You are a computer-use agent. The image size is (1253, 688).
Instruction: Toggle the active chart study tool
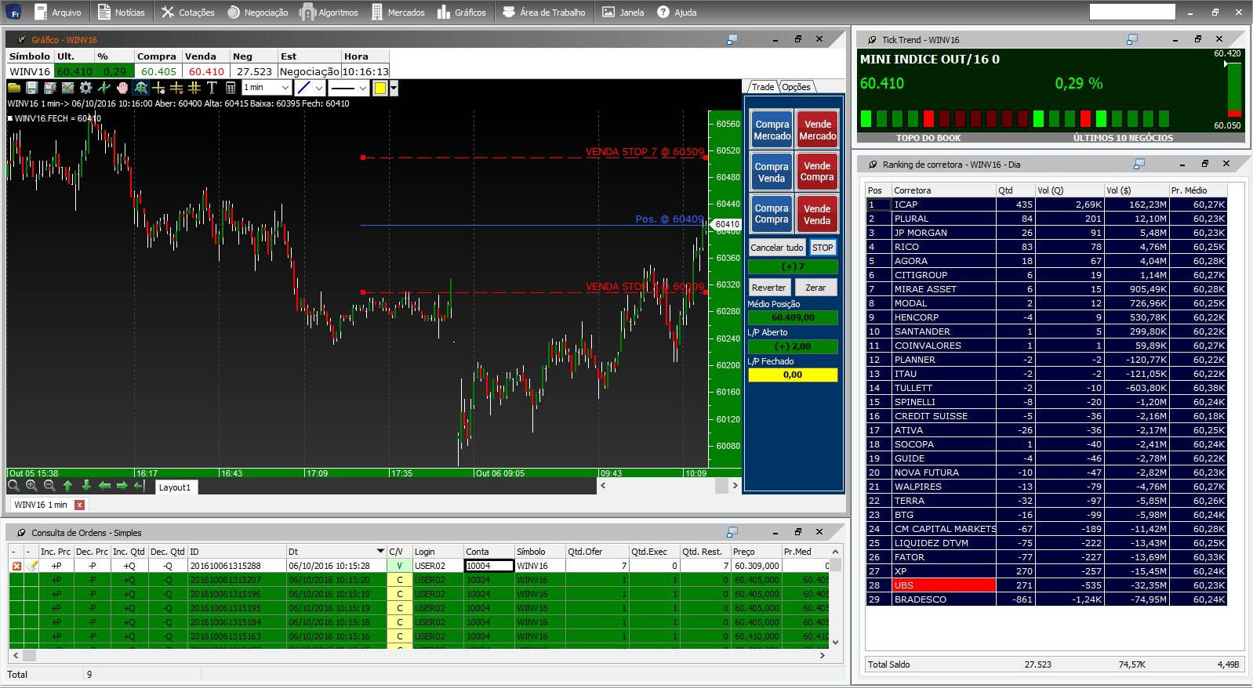click(141, 88)
